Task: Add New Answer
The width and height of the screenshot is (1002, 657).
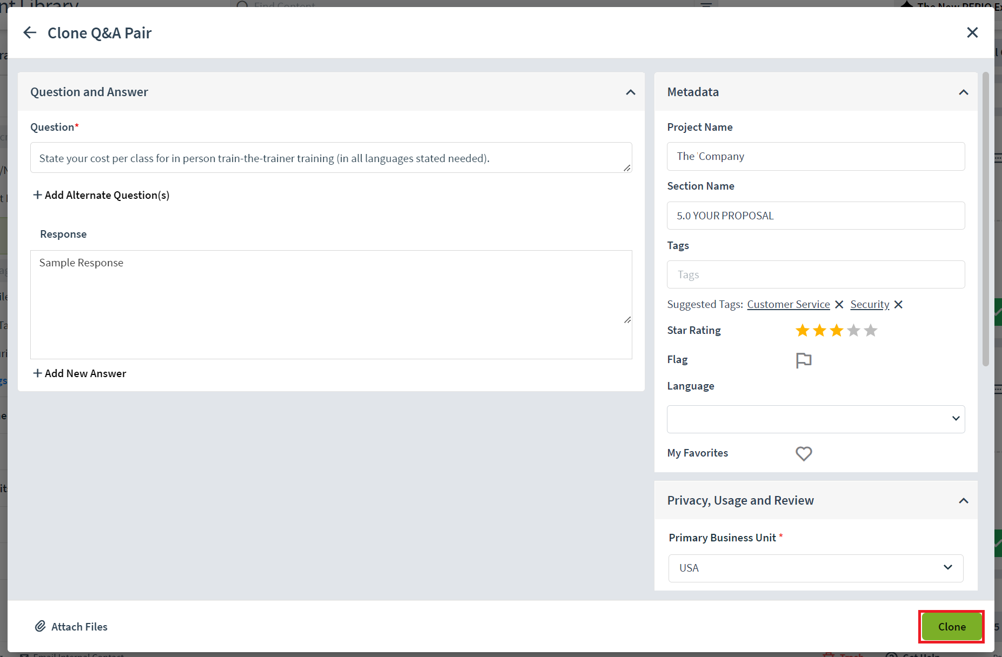Action: tap(80, 373)
